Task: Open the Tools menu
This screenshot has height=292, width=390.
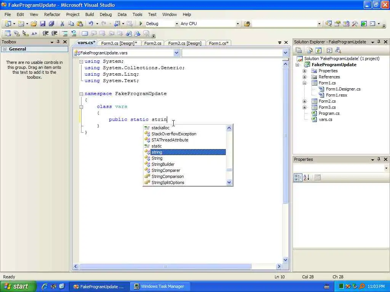Action: [137, 14]
